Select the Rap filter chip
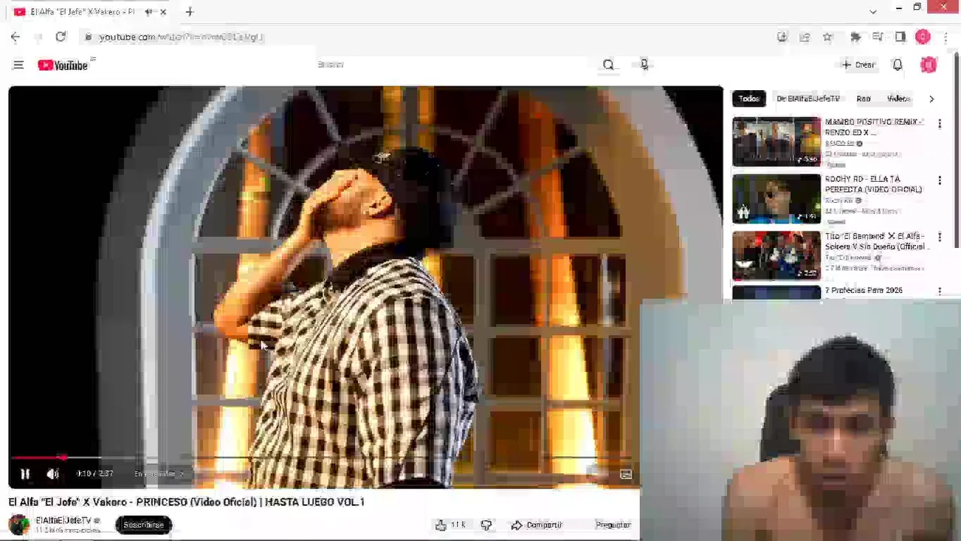The height and width of the screenshot is (541, 961). pos(863,98)
